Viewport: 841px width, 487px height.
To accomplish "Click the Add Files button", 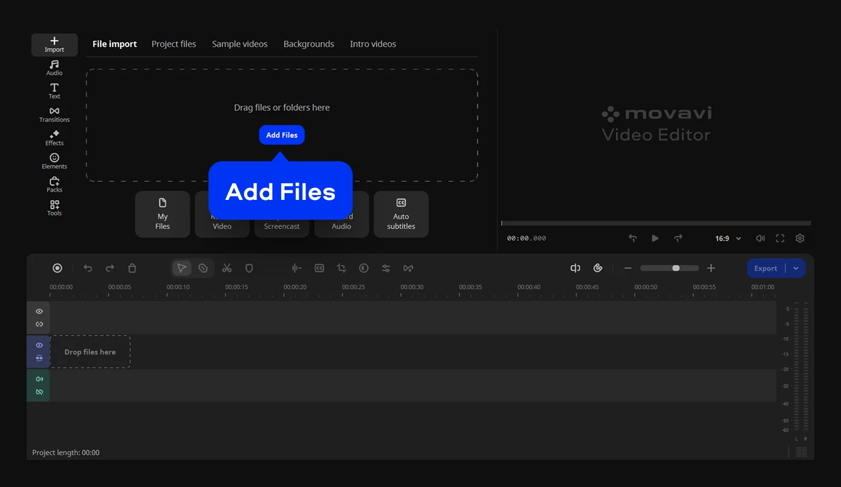I will coord(282,135).
